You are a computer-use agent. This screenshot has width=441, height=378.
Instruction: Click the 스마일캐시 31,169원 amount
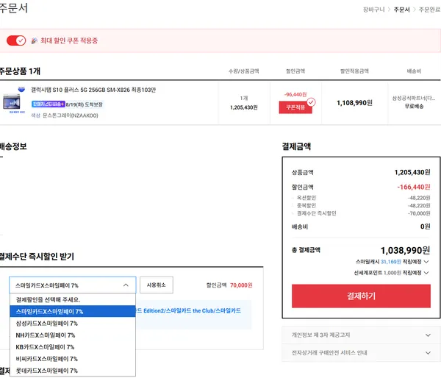pos(391,262)
